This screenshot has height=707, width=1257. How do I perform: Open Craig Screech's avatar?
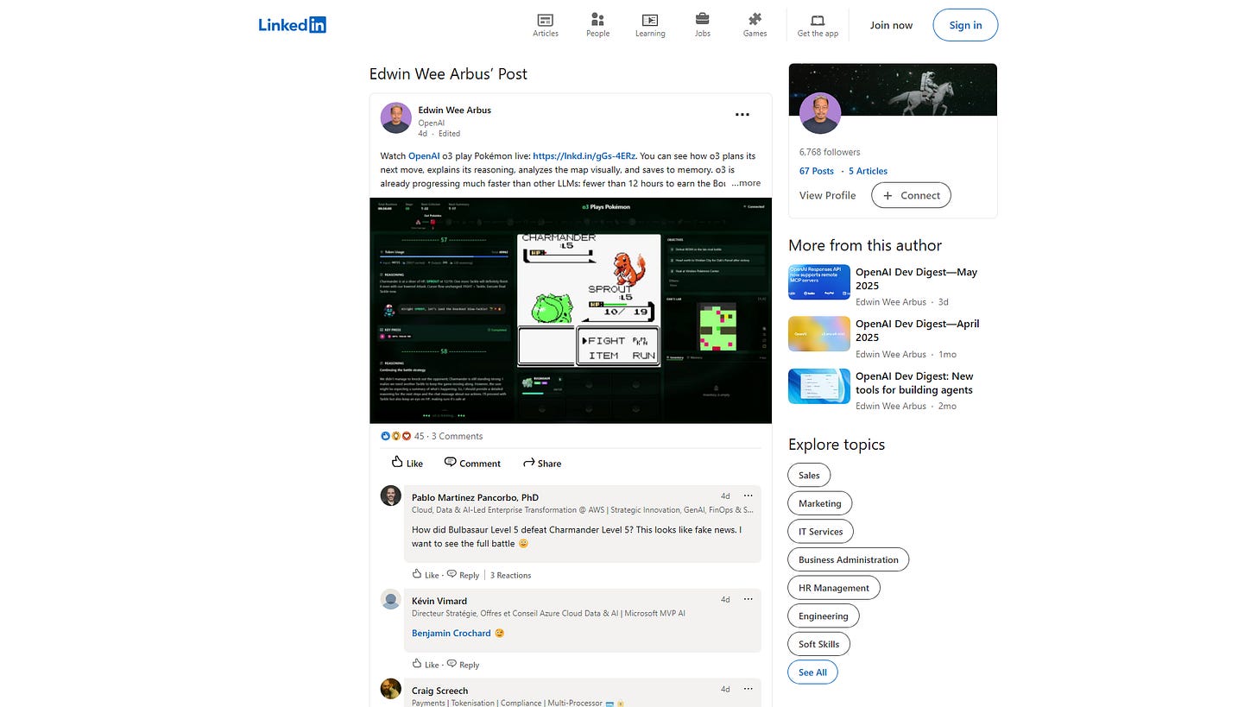click(x=391, y=689)
